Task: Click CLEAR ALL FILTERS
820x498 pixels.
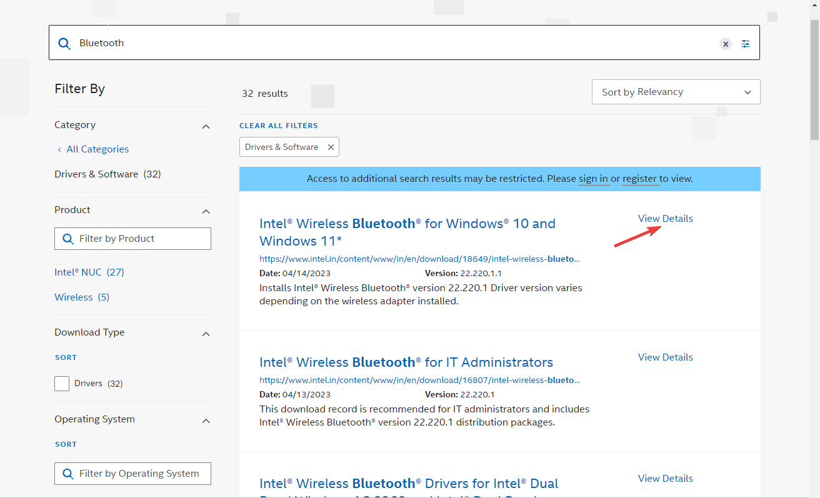Action: click(279, 126)
